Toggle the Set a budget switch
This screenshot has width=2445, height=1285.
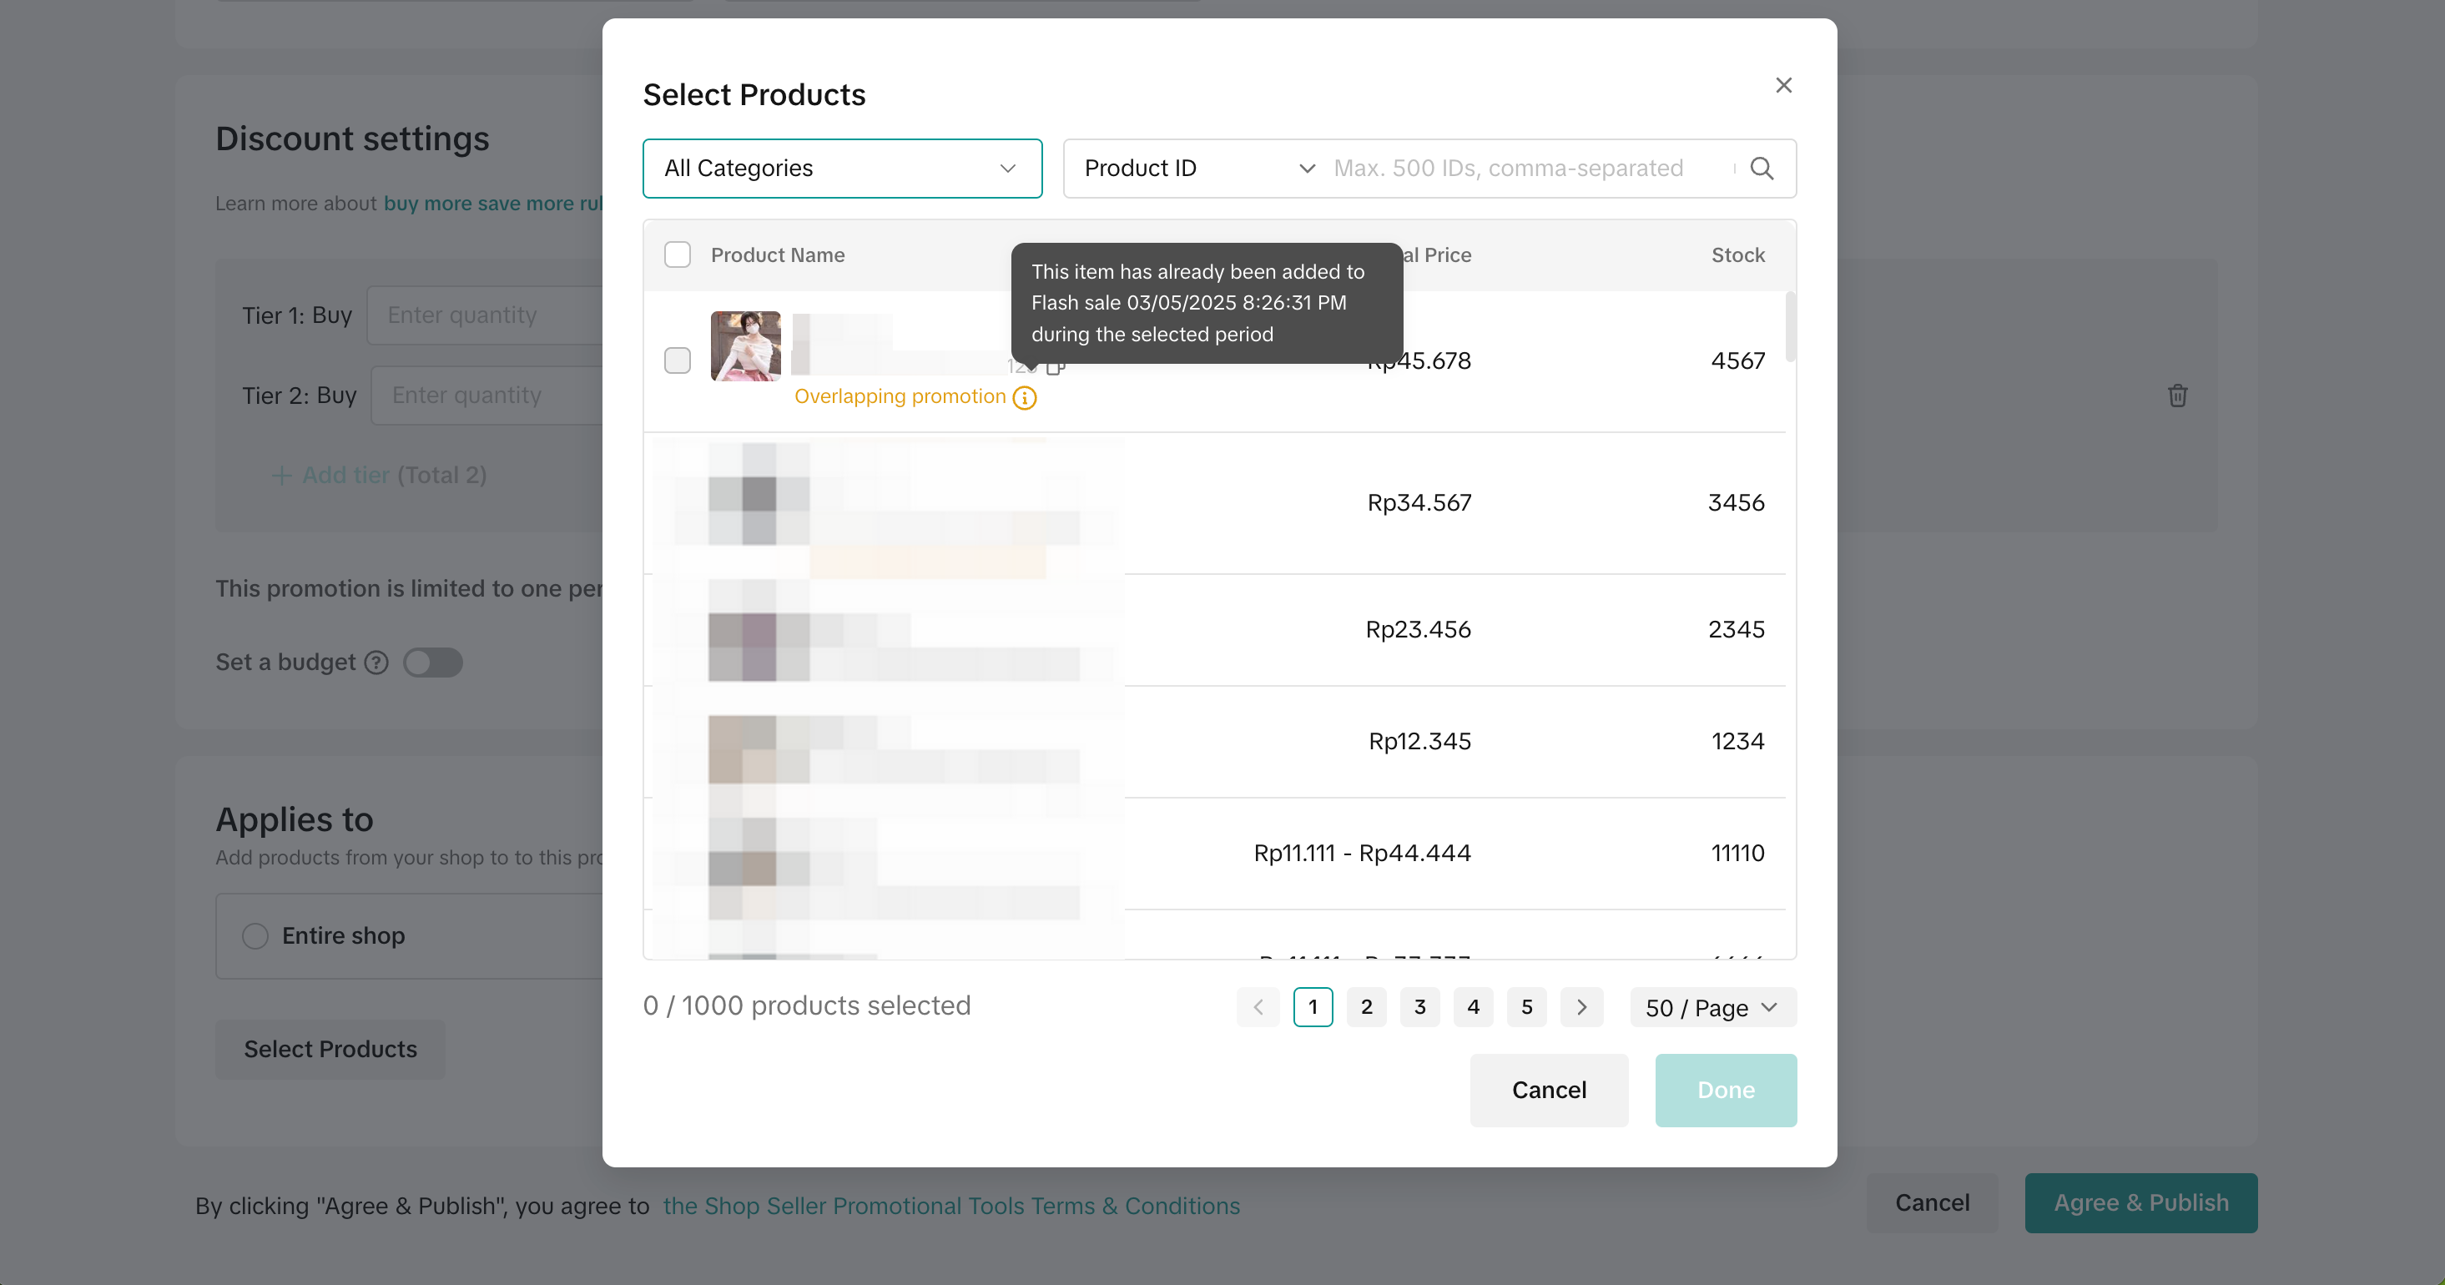[x=433, y=663]
